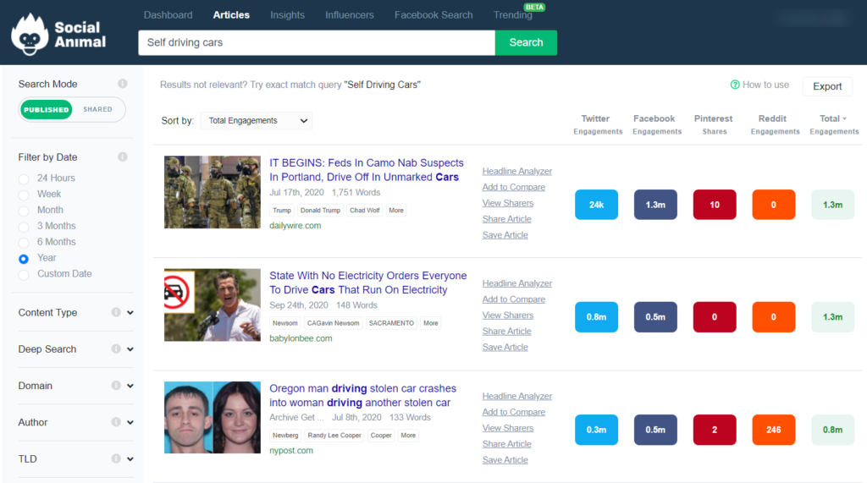
Task: Open the IT BEGINS Feds In Camo article title
Action: (x=366, y=170)
